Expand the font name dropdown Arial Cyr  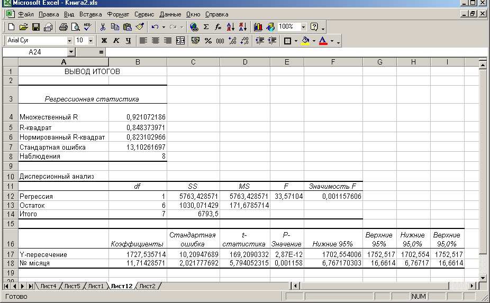tap(69, 41)
